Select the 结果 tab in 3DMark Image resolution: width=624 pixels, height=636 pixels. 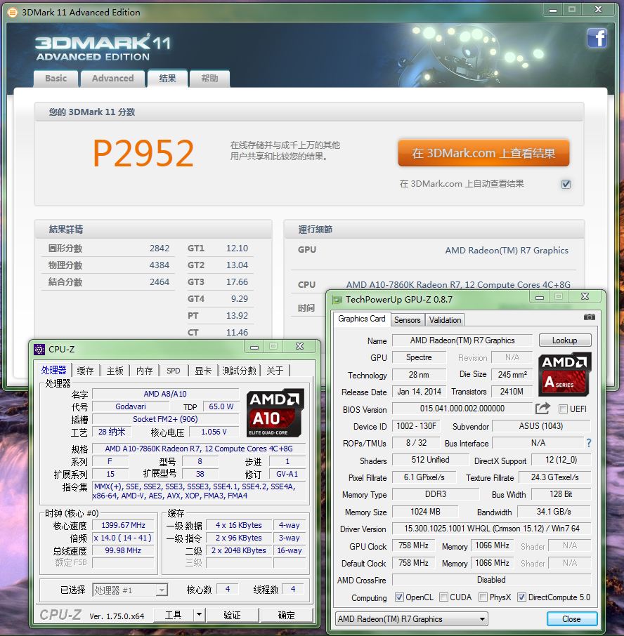[167, 79]
